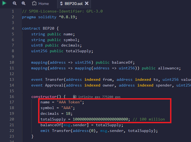Click line number 4 in the gutter
This screenshot has width=191, height=142.
click(13, 28)
